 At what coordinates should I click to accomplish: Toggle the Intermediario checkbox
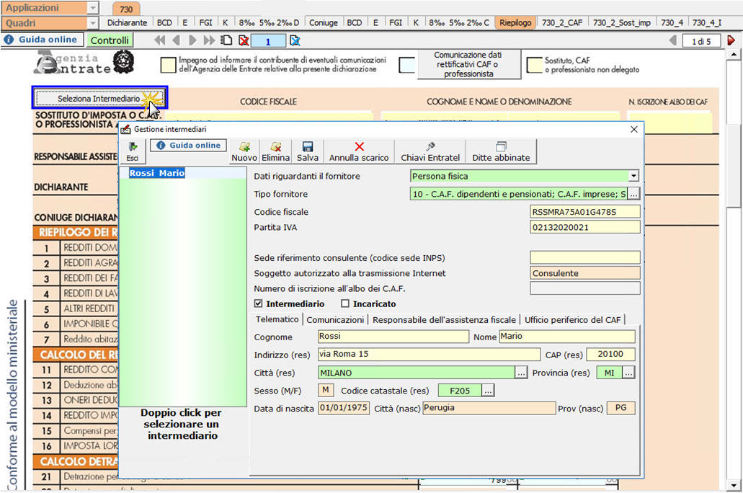pos(258,303)
